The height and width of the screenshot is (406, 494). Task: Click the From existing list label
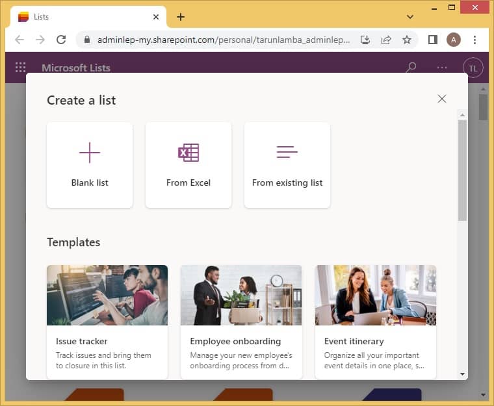click(287, 183)
